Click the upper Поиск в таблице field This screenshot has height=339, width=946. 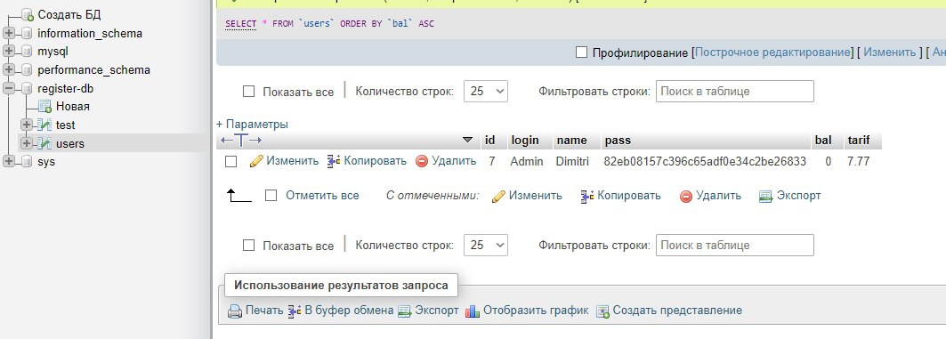click(x=735, y=91)
